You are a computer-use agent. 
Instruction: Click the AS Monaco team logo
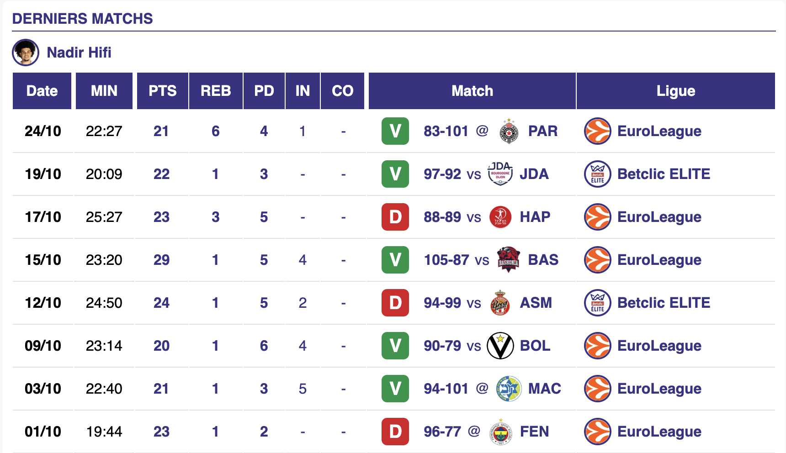point(500,303)
